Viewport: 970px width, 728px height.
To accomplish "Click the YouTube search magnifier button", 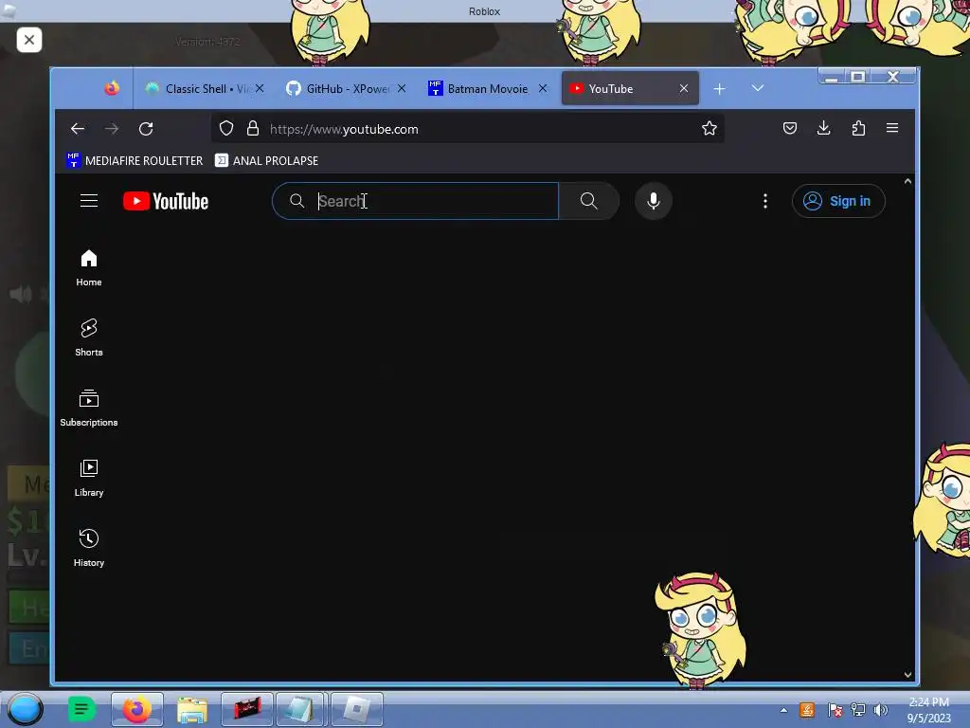I will 589,201.
